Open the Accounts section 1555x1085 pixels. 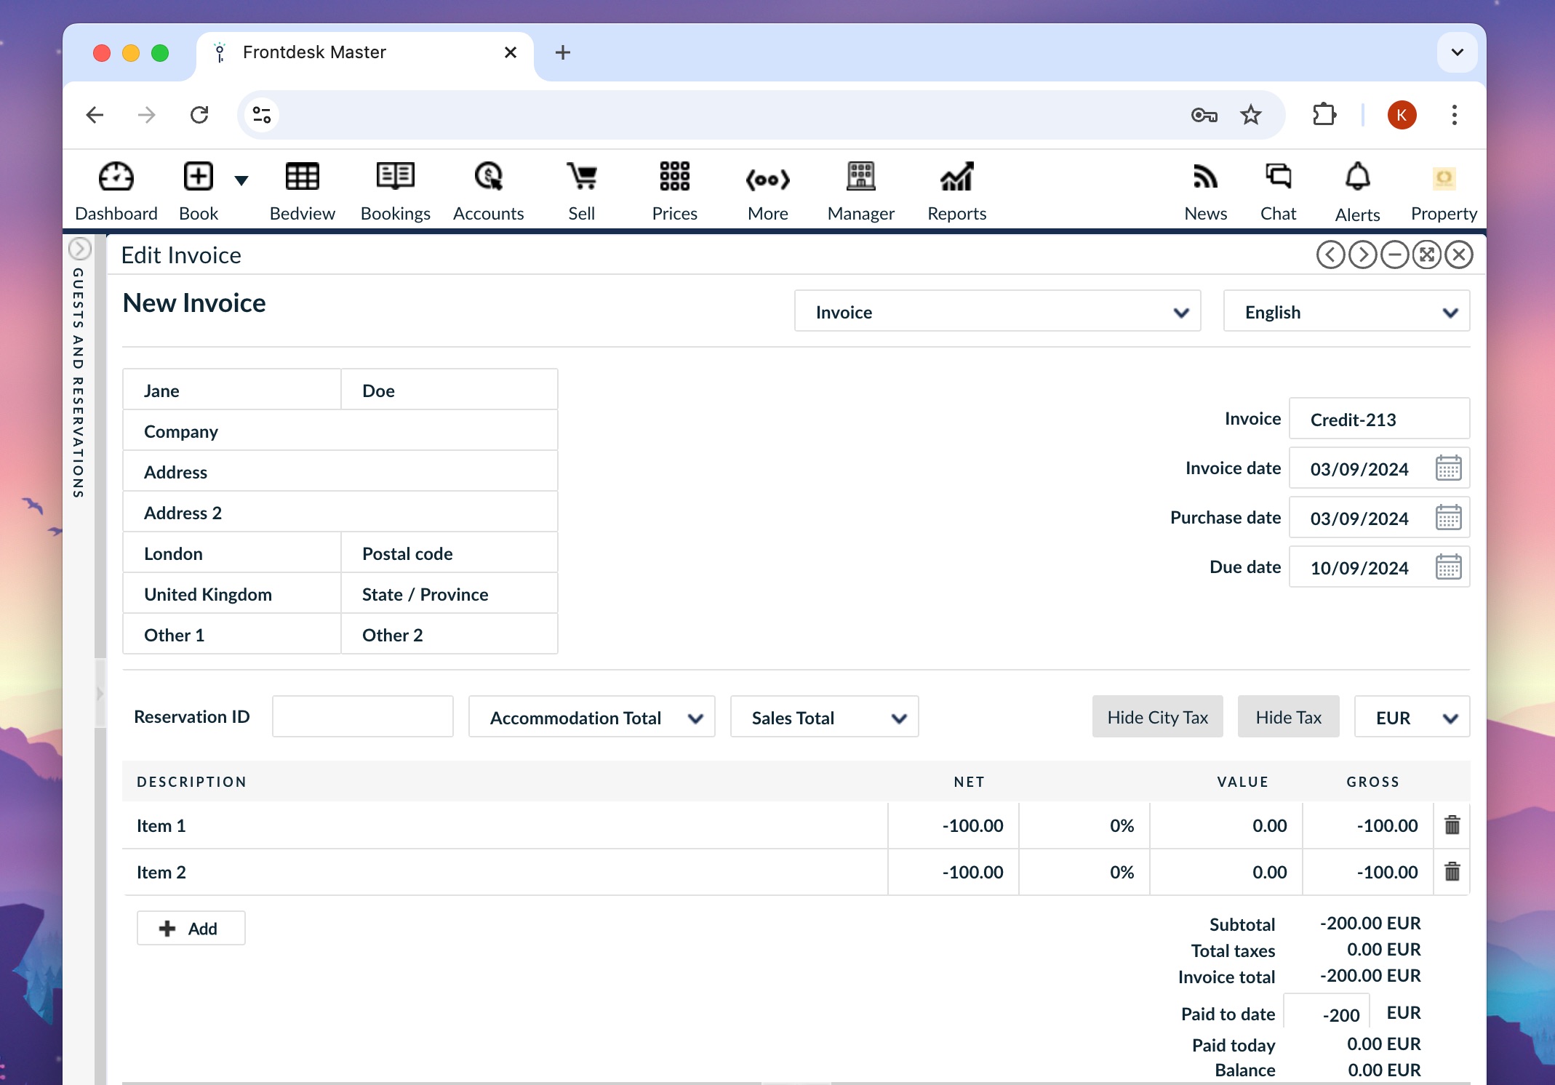coord(489,191)
